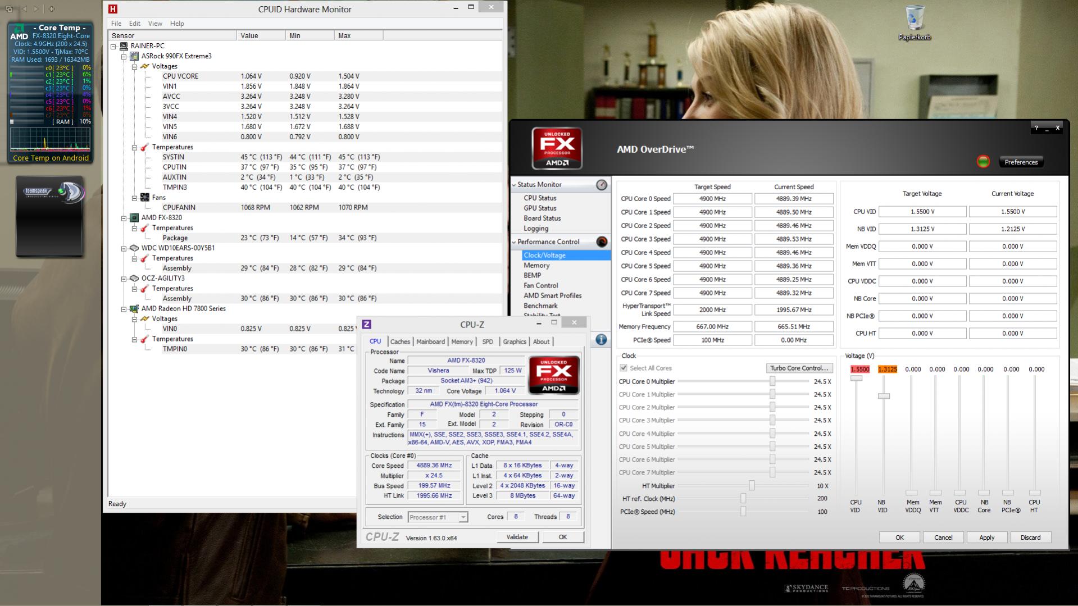Screen dimensions: 1078x606
Task: Click the Discard button in OverDrive
Action: tap(1030, 537)
